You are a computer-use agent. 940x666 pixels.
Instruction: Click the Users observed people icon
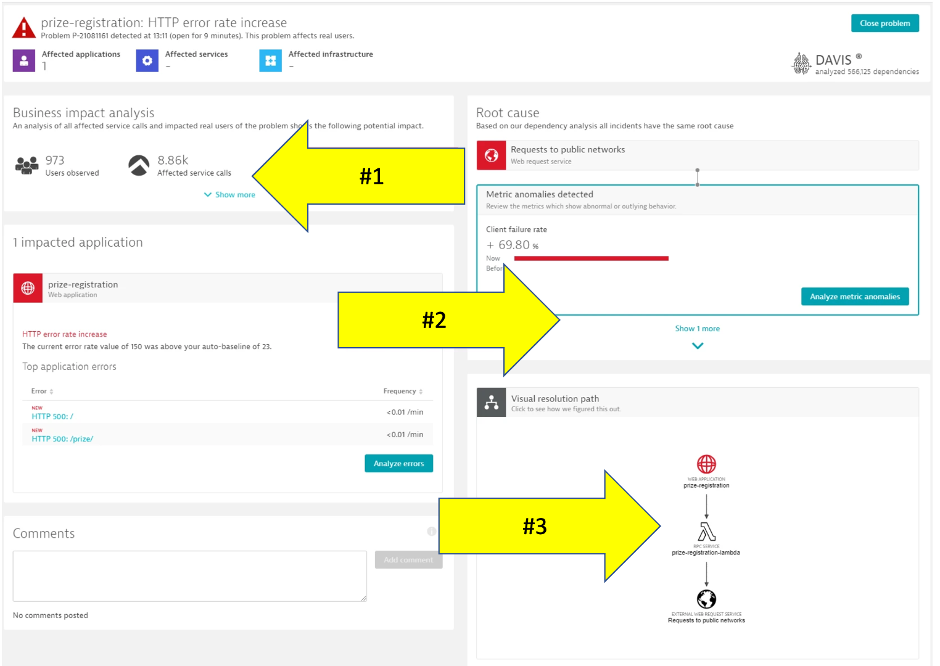[x=27, y=165]
